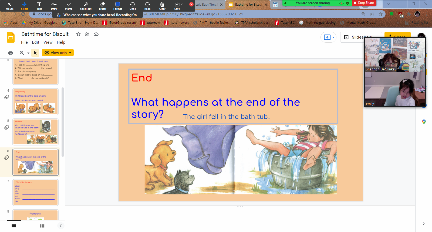
Task: Clear all annotations with trash icon
Action: (162, 6)
